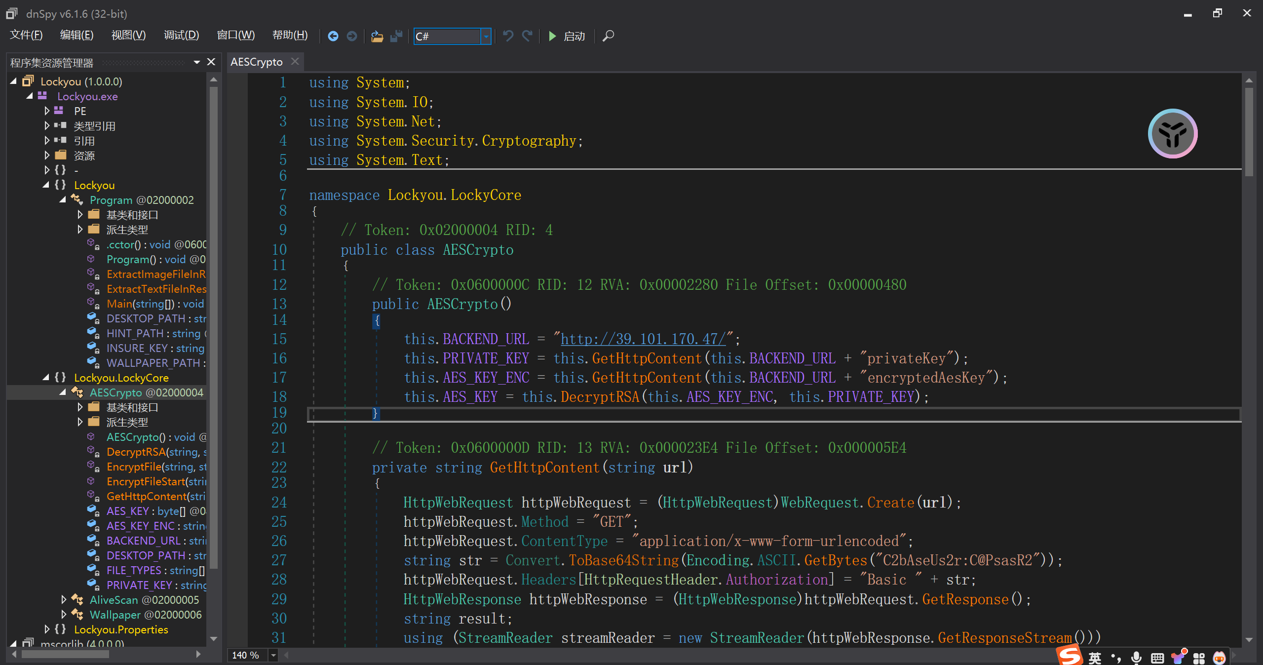This screenshot has height=665, width=1263.
Task: Click the round floating assistant icon
Action: click(x=1173, y=134)
